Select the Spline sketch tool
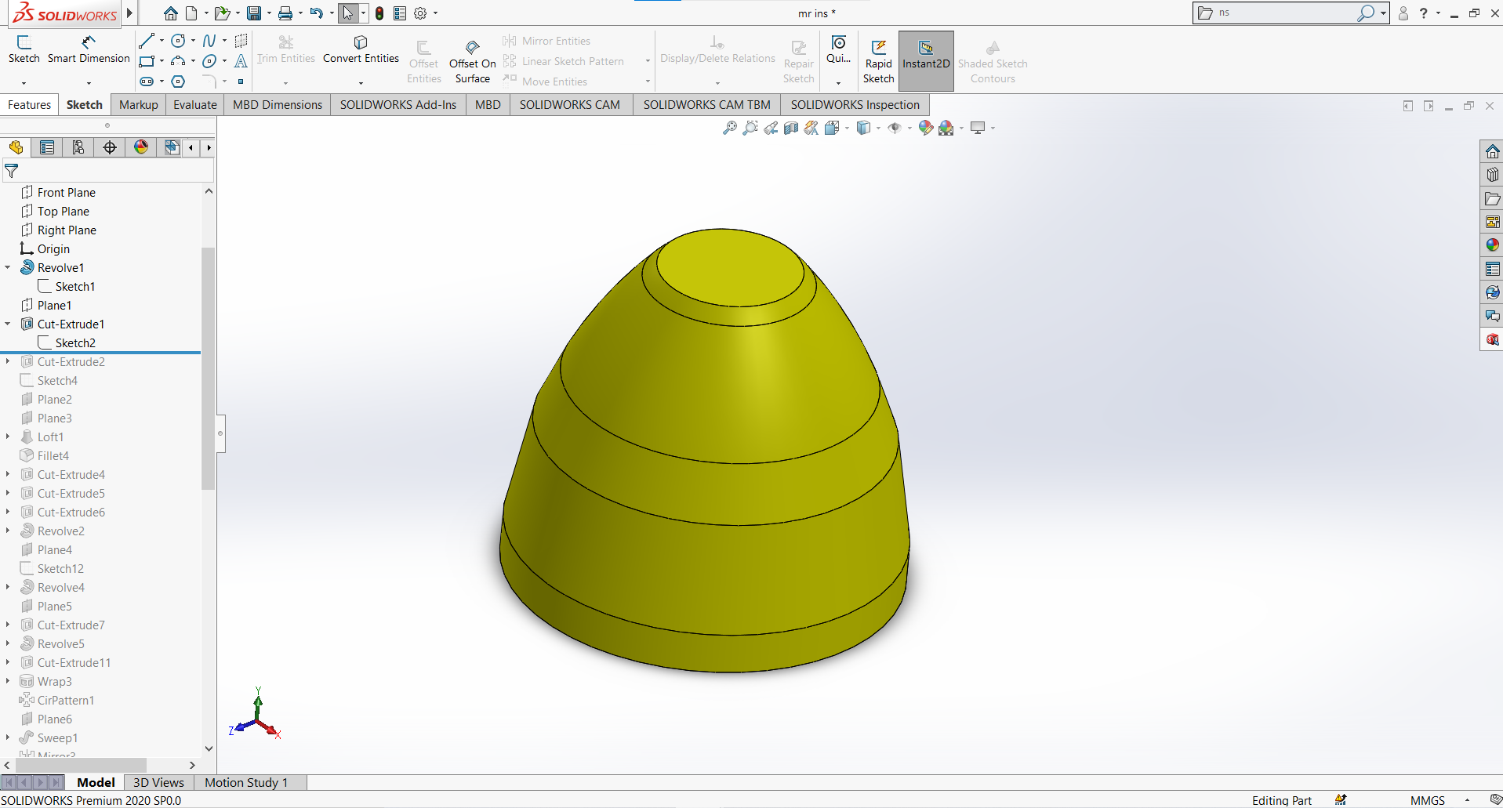Screen dimensions: 1503x808 click(x=209, y=41)
